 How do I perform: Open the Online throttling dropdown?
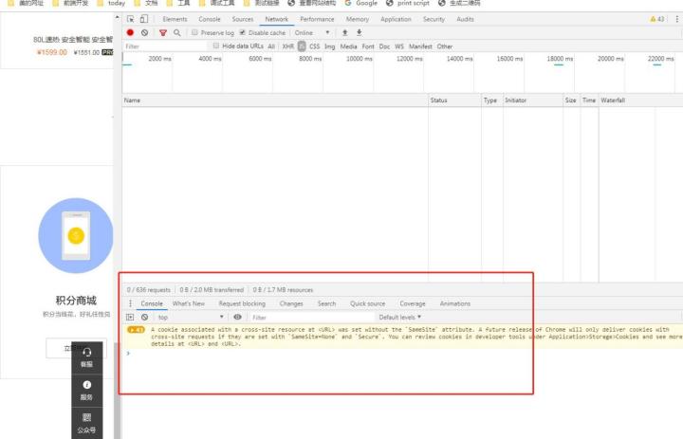coord(312,32)
